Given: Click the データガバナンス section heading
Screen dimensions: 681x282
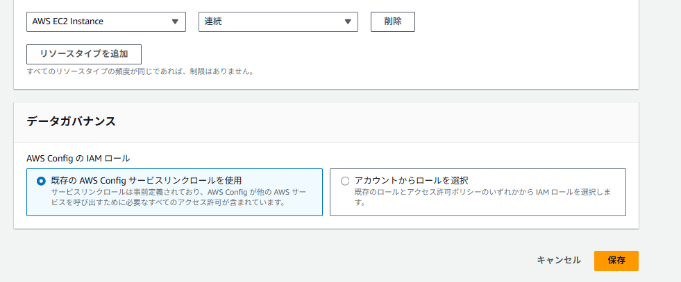Looking at the screenshot, I should click(x=72, y=121).
